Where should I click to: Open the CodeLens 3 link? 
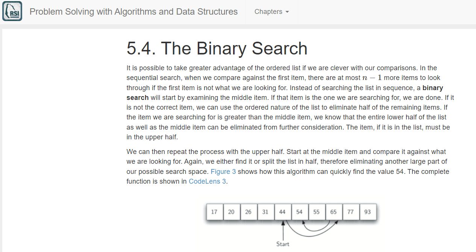(207, 181)
